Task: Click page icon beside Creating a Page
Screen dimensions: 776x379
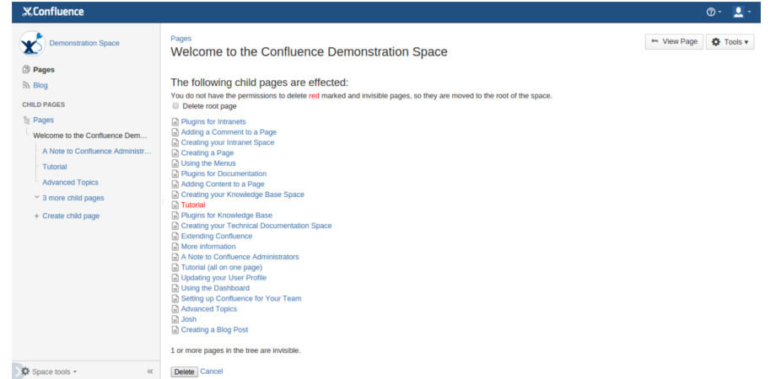Action: point(175,152)
